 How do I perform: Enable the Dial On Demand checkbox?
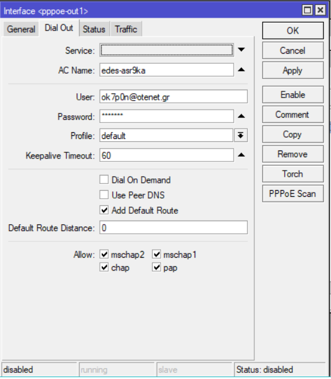(104, 180)
